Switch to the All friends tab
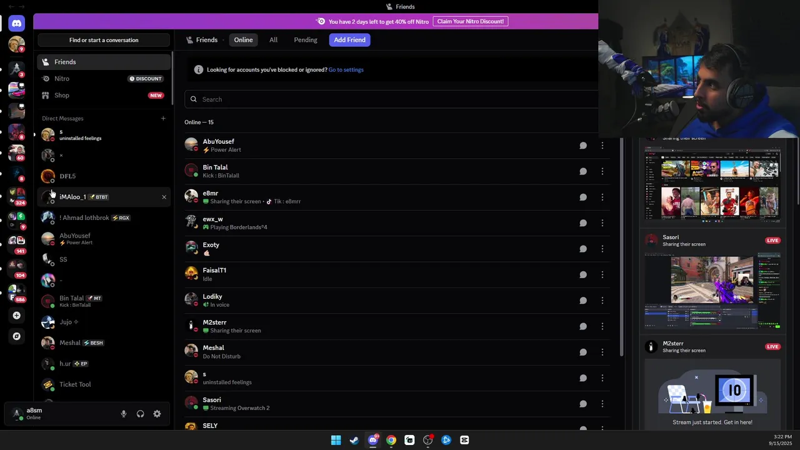The height and width of the screenshot is (450, 800). 273,40
